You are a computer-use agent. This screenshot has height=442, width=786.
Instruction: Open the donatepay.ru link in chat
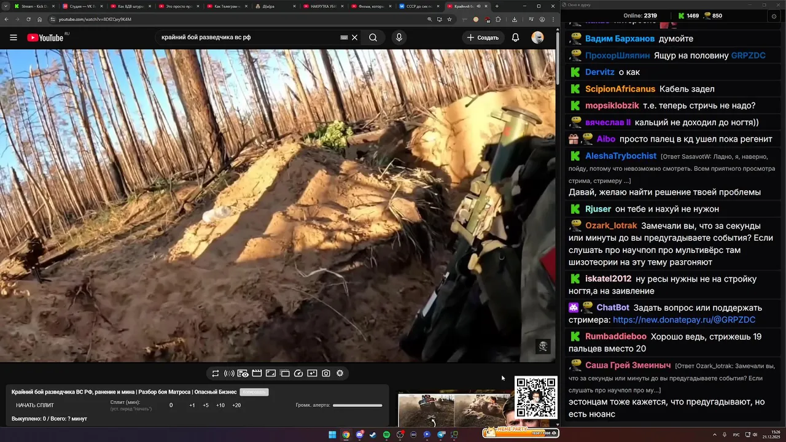tap(684, 320)
